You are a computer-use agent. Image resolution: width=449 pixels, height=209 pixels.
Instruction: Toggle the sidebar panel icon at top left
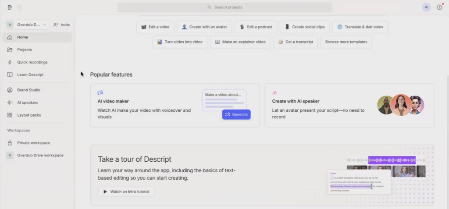click(10, 7)
